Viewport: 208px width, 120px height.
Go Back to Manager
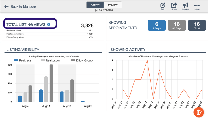[23, 6]
